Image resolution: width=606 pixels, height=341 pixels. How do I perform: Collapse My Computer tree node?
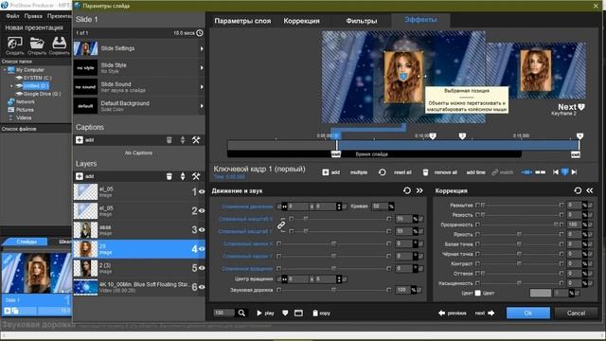click(5, 70)
